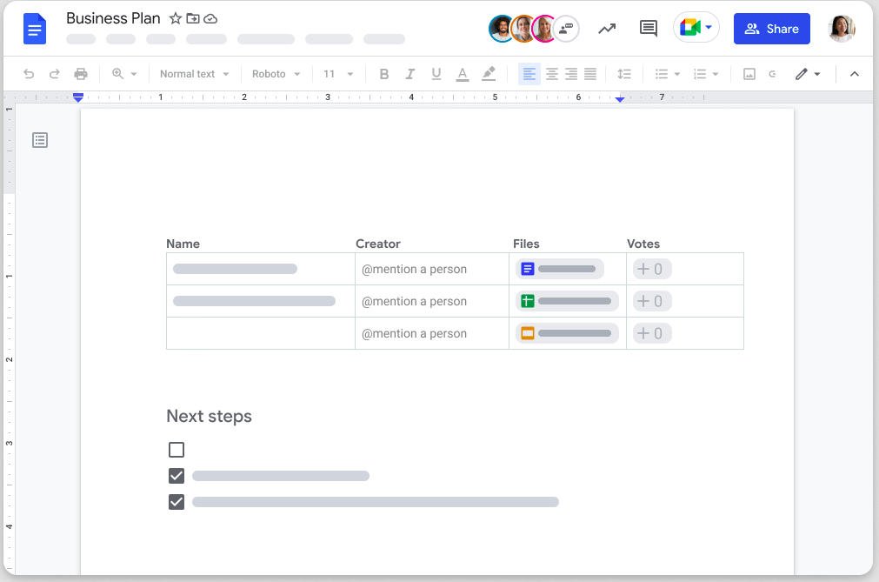
Task: Uncheck the last completed task
Action: [x=176, y=502]
